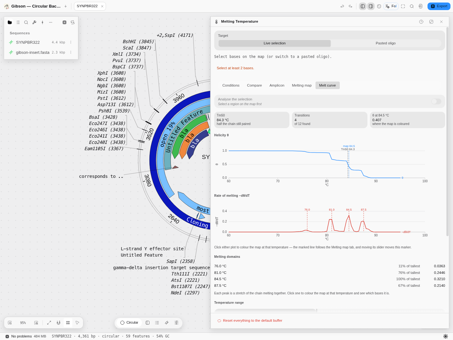Open the wrench tools icon
453x340 pixels.
[x=34, y=22]
